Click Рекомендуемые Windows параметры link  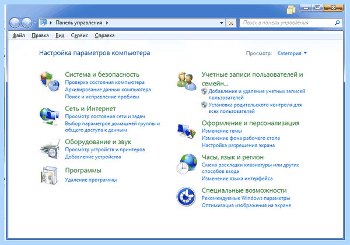point(246,198)
